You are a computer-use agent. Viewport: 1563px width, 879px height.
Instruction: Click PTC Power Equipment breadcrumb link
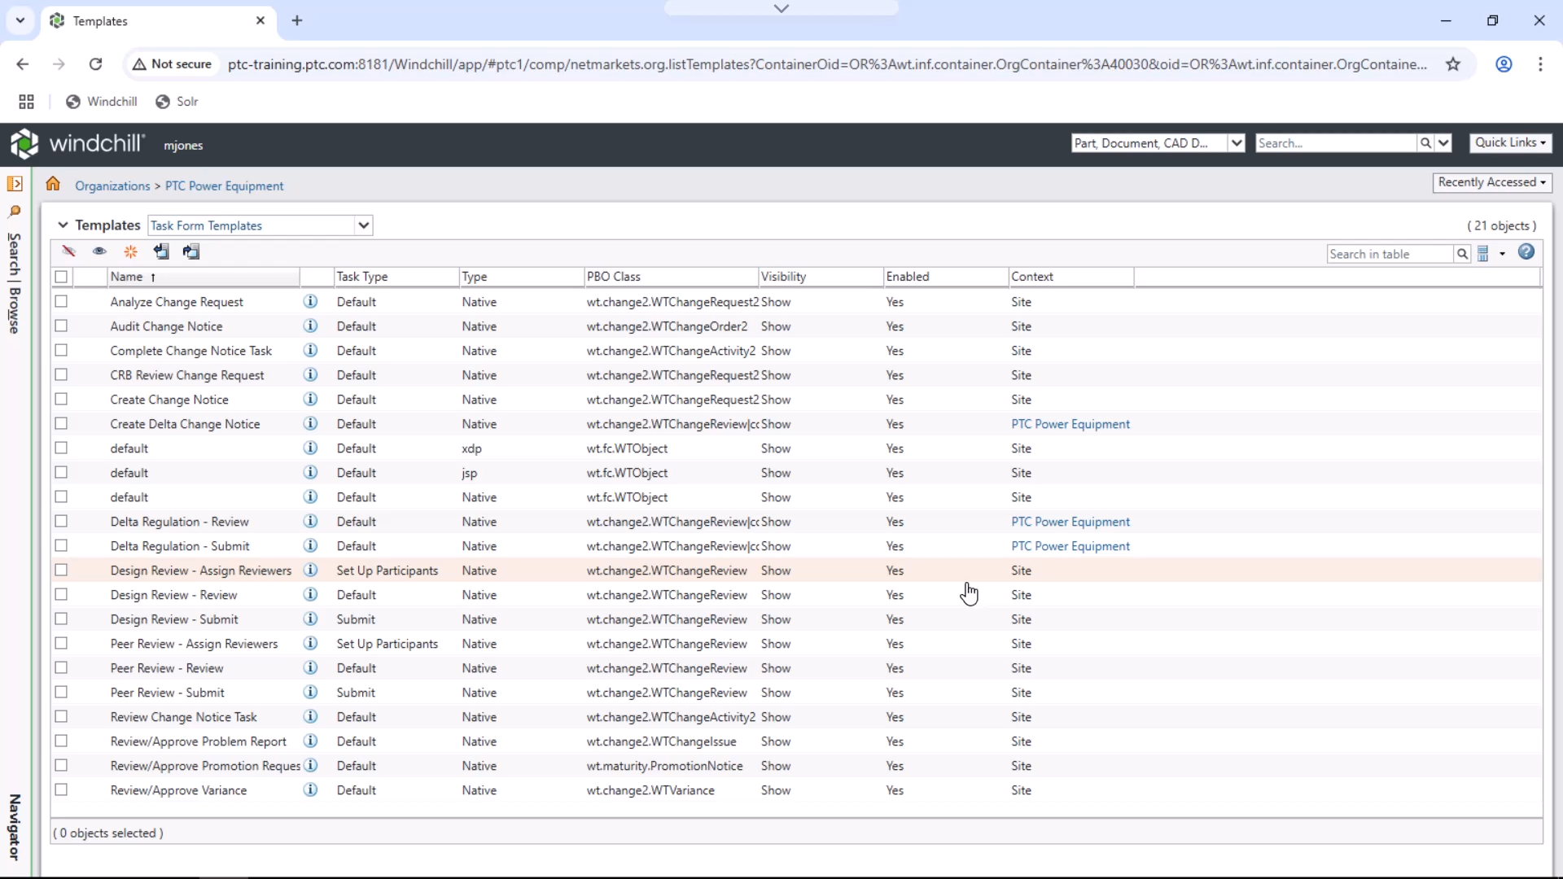[x=224, y=186]
